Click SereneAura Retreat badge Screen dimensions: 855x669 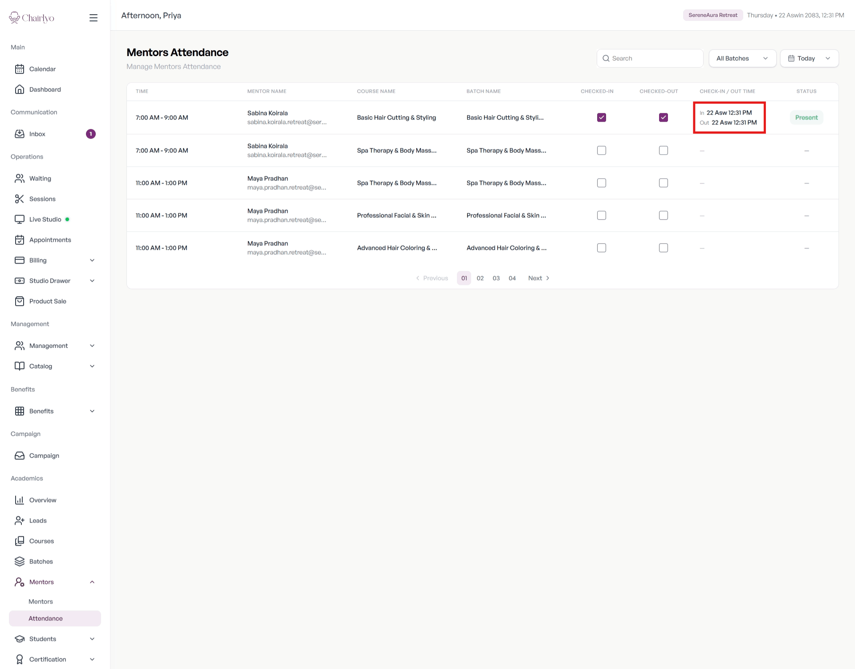click(713, 15)
